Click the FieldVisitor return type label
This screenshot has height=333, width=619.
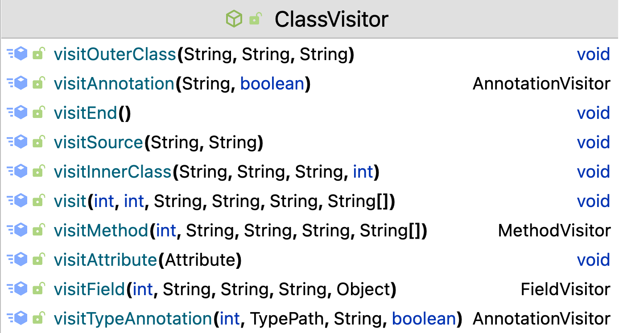pos(565,289)
